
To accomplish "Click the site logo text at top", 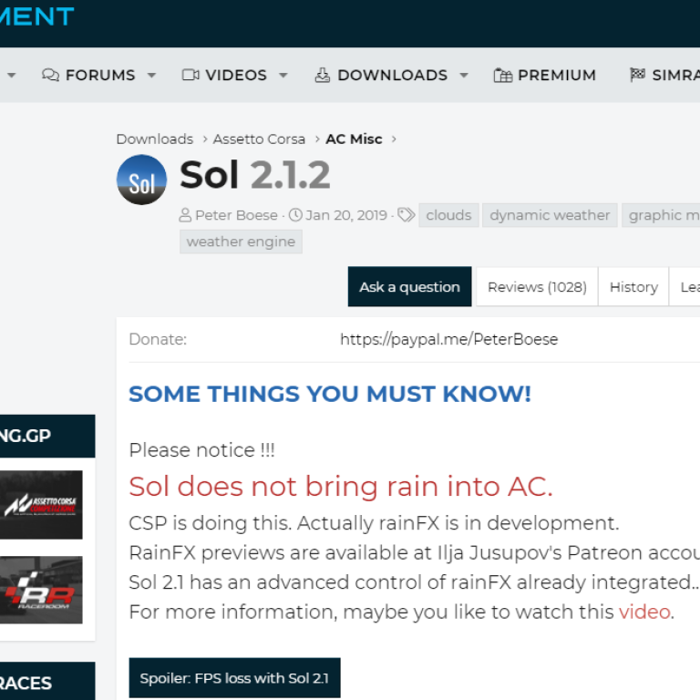I will 36,16.
